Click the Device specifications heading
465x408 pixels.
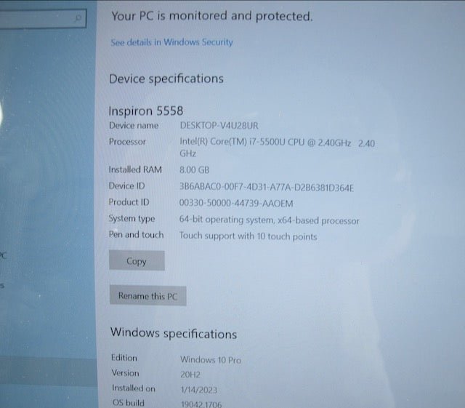pos(166,79)
